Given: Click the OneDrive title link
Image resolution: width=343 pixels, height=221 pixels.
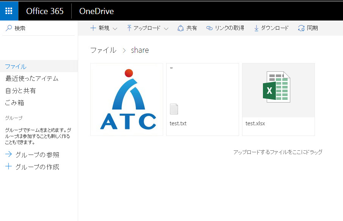Looking at the screenshot, I should click(x=96, y=11).
